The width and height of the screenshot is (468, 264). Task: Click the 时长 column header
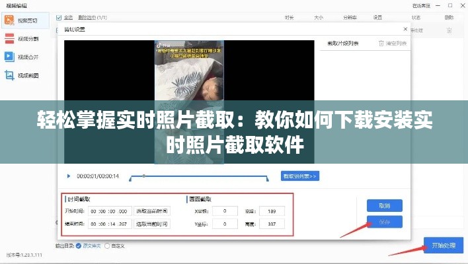pos(289,18)
